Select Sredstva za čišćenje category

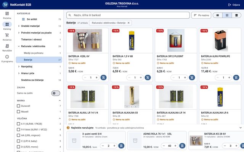pos(39,80)
